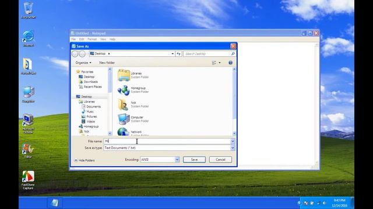Select the Computer icon on the desktop

29,95
